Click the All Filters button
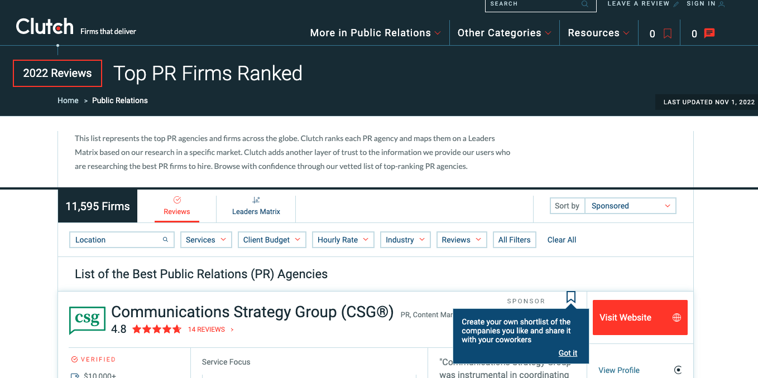Viewport: 758px width, 378px height. [x=515, y=240]
